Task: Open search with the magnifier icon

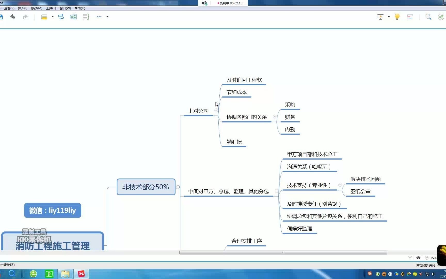Action: [428, 17]
